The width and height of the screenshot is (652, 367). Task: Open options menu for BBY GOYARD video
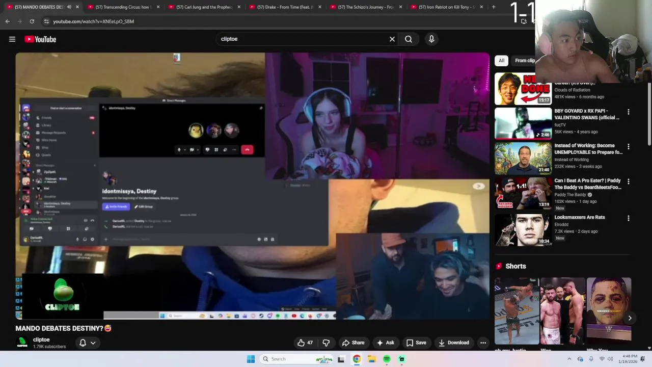click(x=628, y=112)
